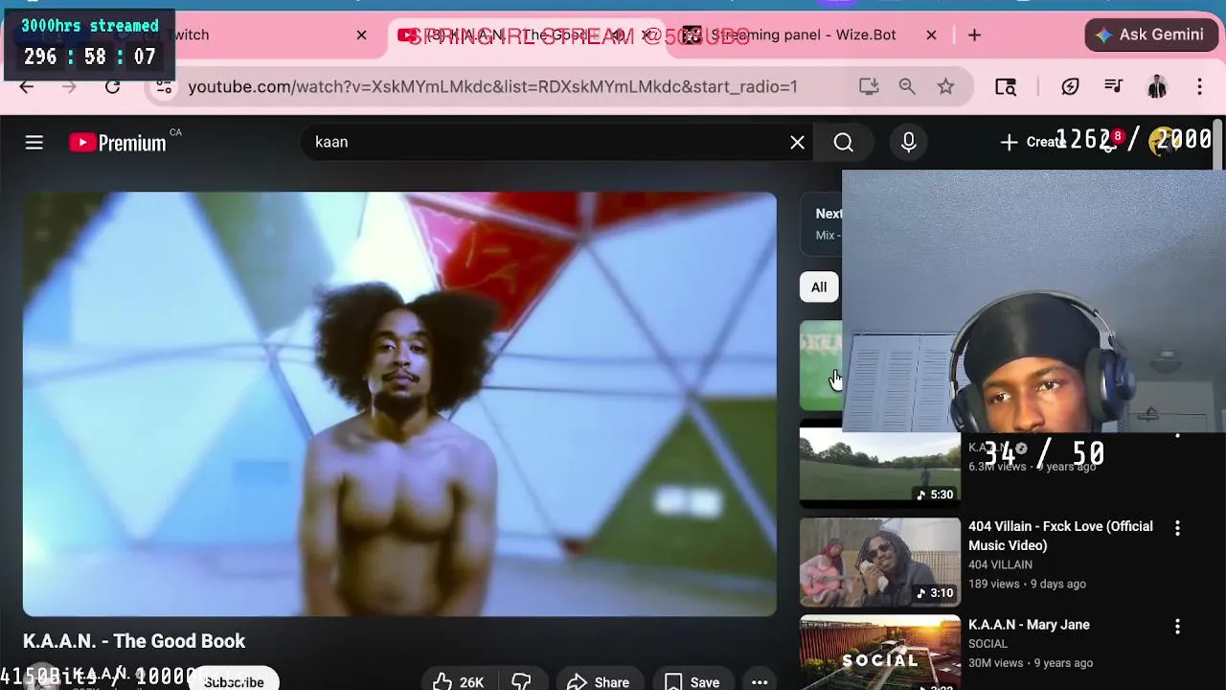1226x690 pixels.
Task: Go back in browser history
Action: pos(27,86)
